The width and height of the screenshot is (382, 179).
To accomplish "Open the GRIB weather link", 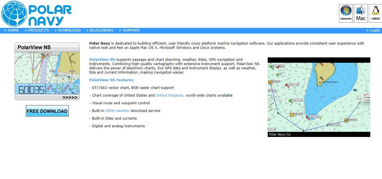I will (x=117, y=111).
